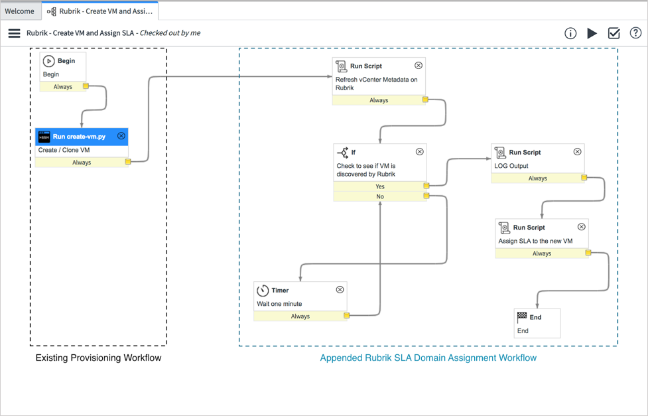Viewport: 648px width, 416px height.
Task: Click the SSH icon on Run create-vm.py node
Action: tap(44, 136)
